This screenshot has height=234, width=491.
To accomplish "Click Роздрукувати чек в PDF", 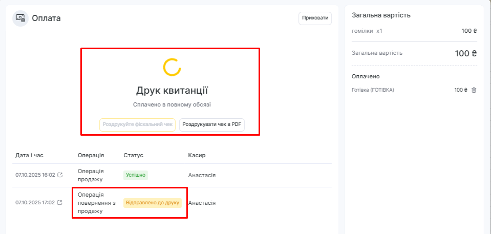I will pyautogui.click(x=212, y=124).
